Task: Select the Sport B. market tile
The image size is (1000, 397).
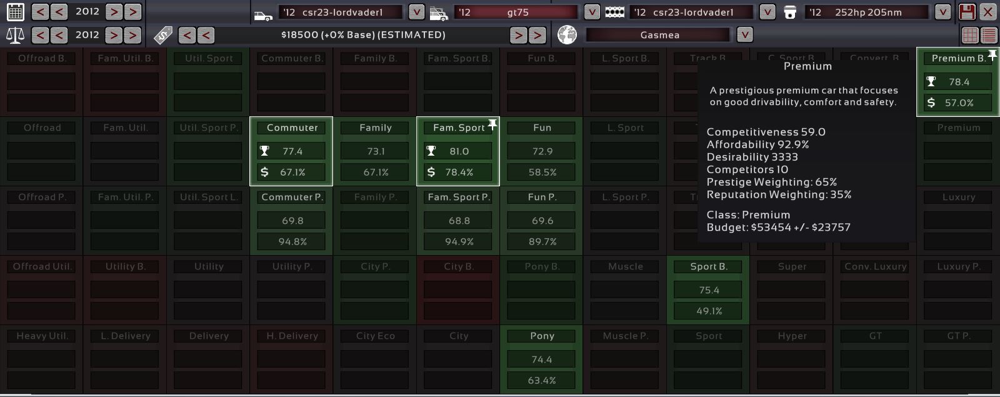Action: point(708,290)
